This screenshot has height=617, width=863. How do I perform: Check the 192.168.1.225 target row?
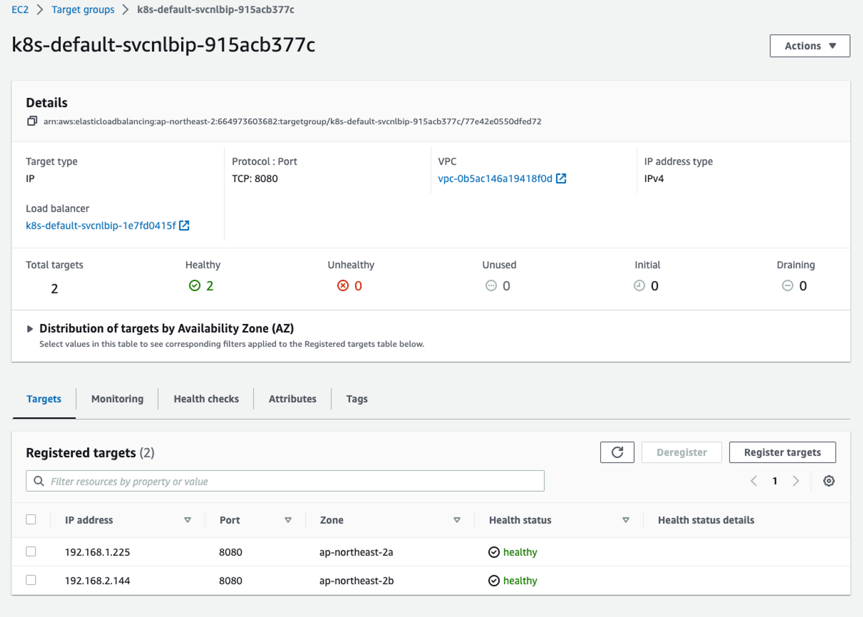click(x=31, y=551)
